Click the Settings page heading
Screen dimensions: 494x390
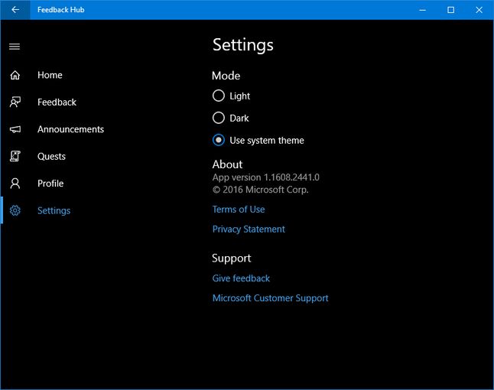click(x=243, y=45)
